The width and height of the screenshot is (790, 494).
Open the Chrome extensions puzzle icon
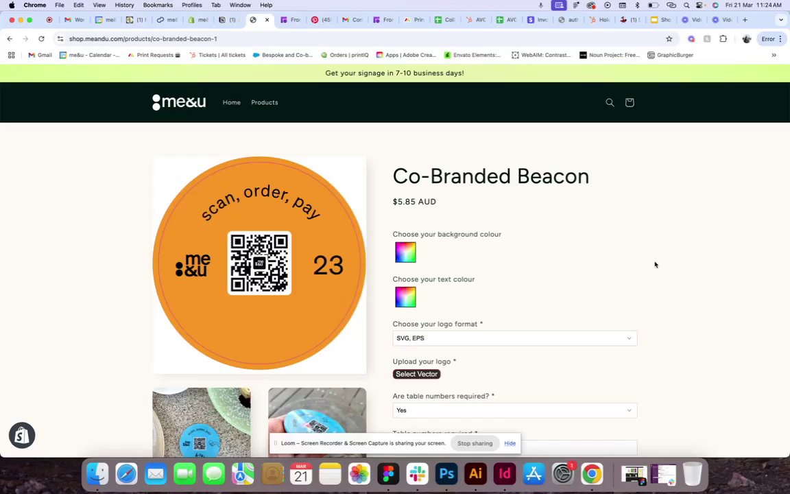[x=723, y=39]
